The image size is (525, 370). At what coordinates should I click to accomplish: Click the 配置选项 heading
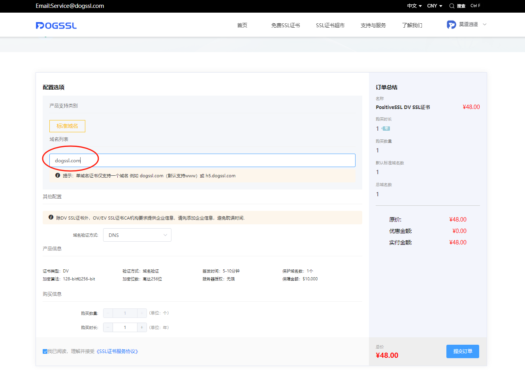click(53, 87)
